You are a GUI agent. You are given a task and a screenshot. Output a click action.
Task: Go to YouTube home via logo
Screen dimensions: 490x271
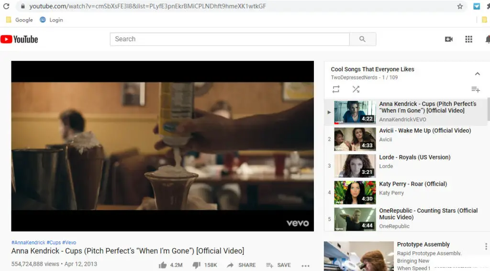coord(19,39)
